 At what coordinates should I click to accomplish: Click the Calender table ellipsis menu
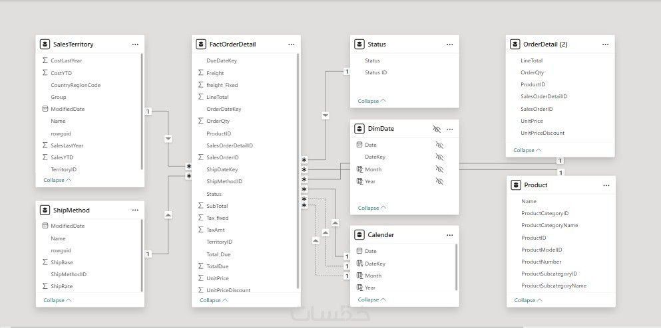tap(449, 234)
